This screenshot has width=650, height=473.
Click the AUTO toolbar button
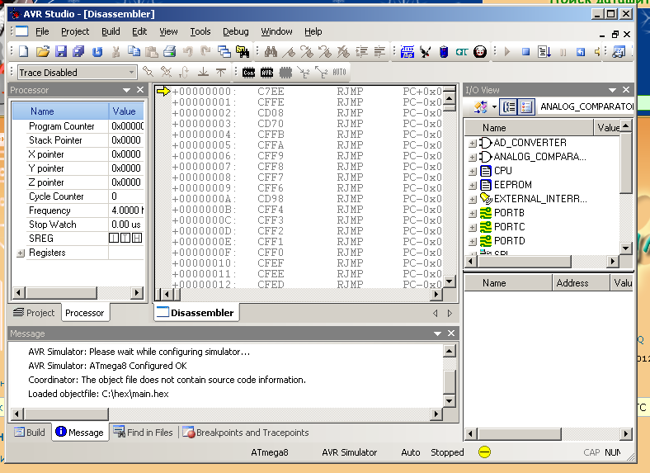[x=339, y=72]
